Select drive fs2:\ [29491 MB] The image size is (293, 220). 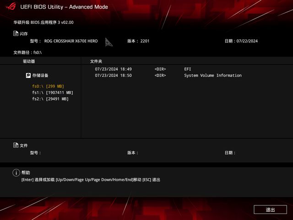tap(50, 99)
